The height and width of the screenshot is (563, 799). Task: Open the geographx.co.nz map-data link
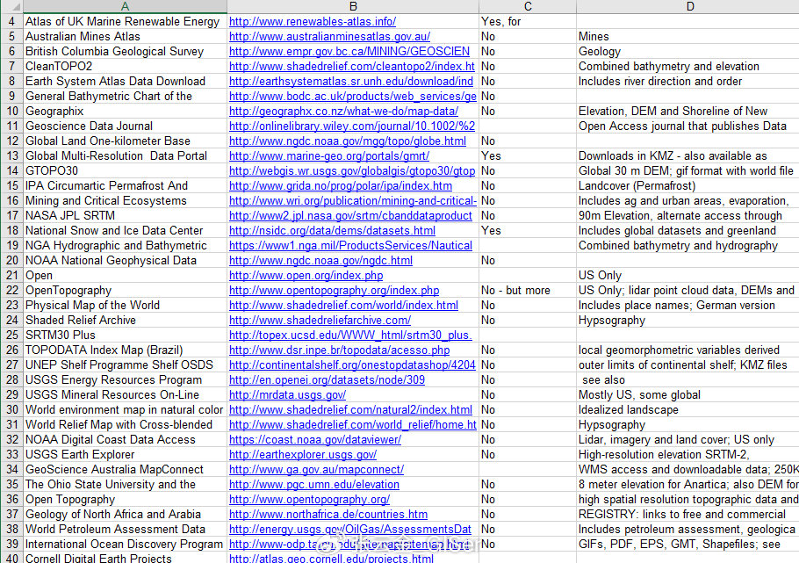[x=343, y=112]
